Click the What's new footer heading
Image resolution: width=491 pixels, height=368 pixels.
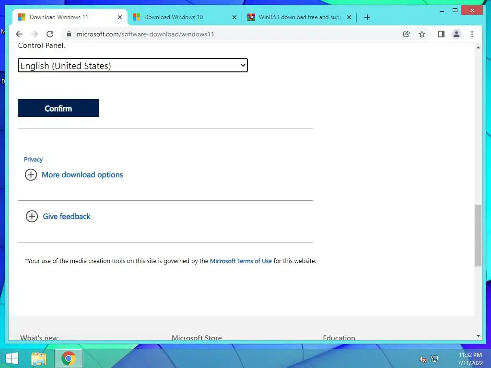pyautogui.click(x=39, y=338)
